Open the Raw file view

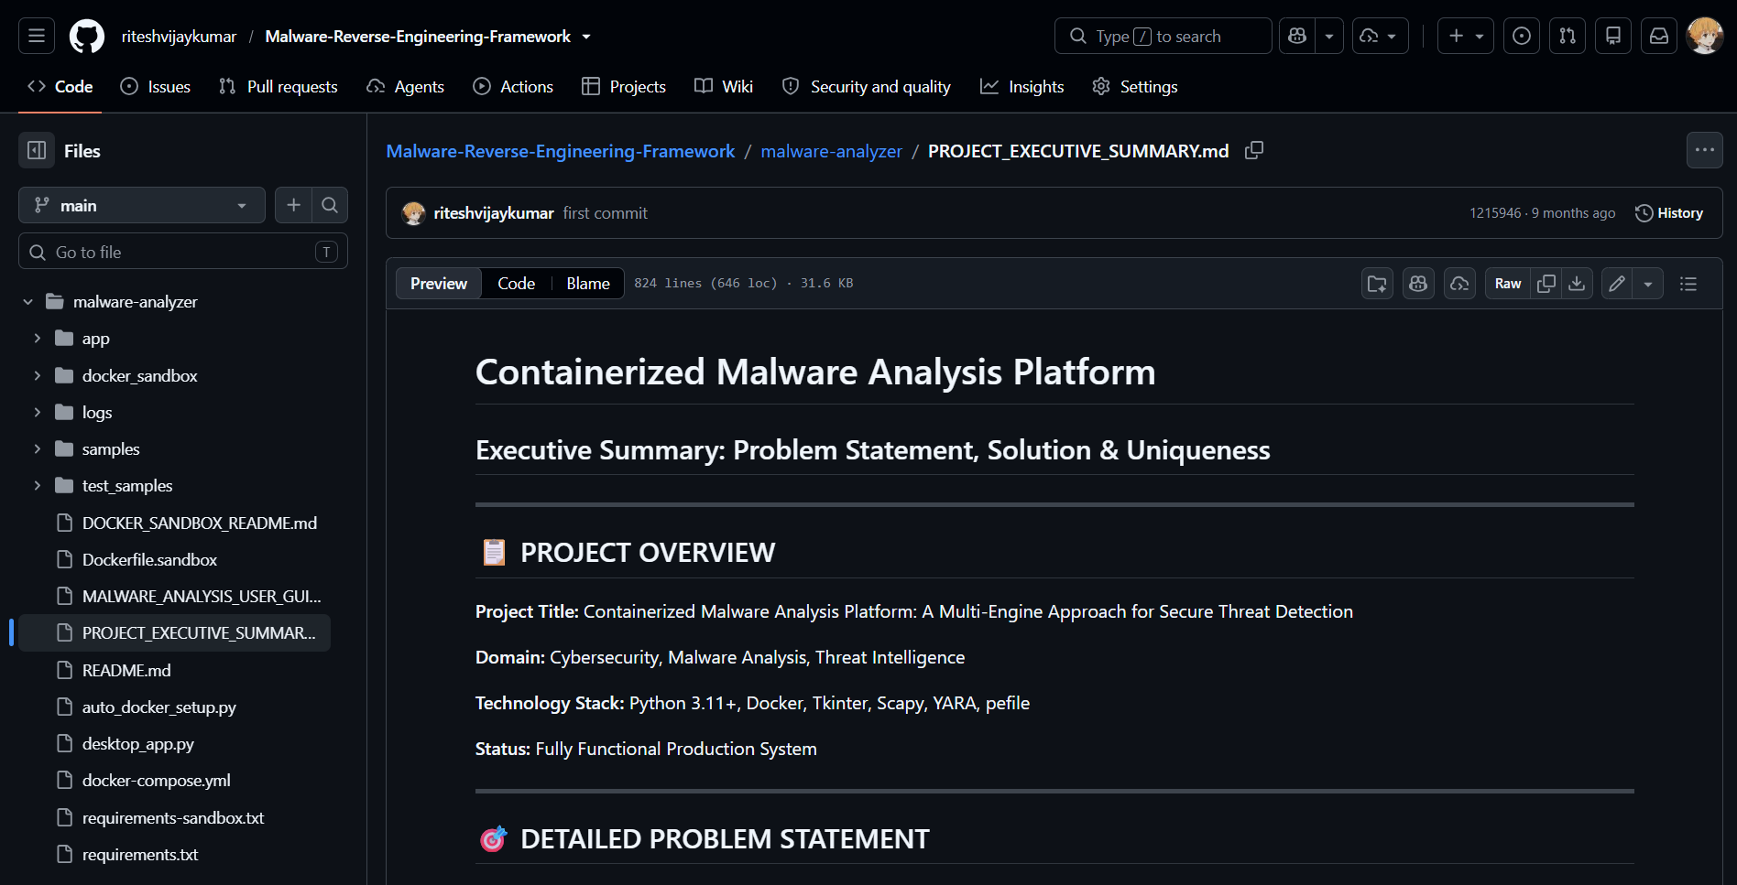tap(1508, 284)
